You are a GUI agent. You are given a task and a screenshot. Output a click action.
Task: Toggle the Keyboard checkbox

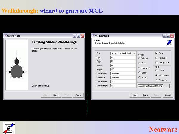(x=156, y=58)
